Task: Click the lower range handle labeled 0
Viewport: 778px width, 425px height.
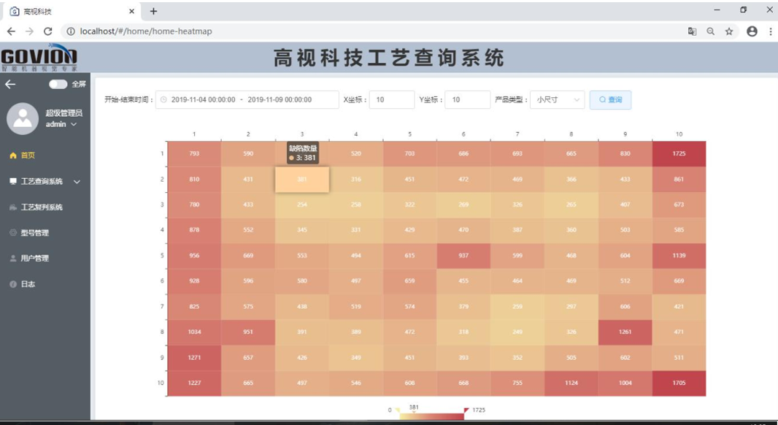Action: [x=398, y=410]
